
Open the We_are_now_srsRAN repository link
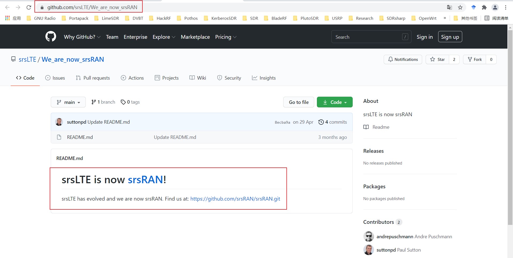point(73,59)
